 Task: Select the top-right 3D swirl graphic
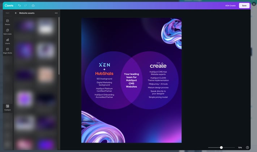coord(172,34)
